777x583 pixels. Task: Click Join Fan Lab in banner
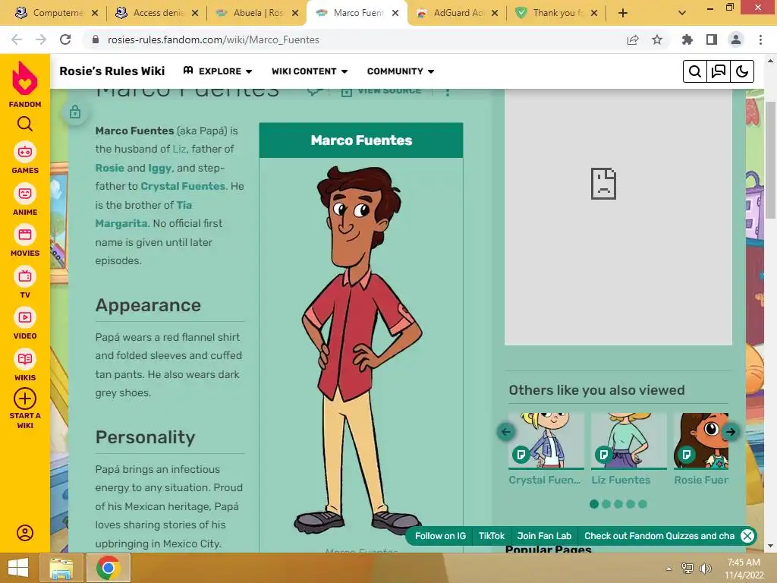point(544,536)
